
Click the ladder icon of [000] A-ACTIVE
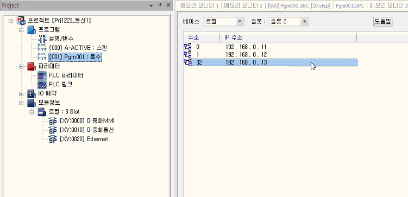pyautogui.click(x=42, y=48)
